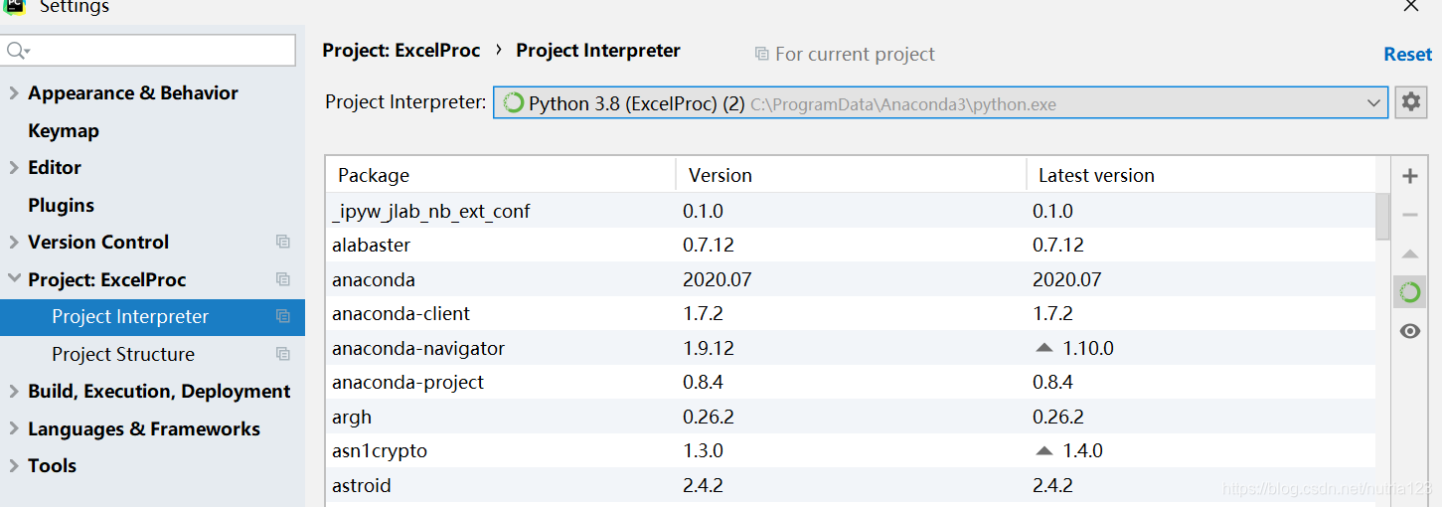Viewport: 1442px width, 507px height.
Task: Click the minus icon to uninstall package
Action: coord(1409,215)
